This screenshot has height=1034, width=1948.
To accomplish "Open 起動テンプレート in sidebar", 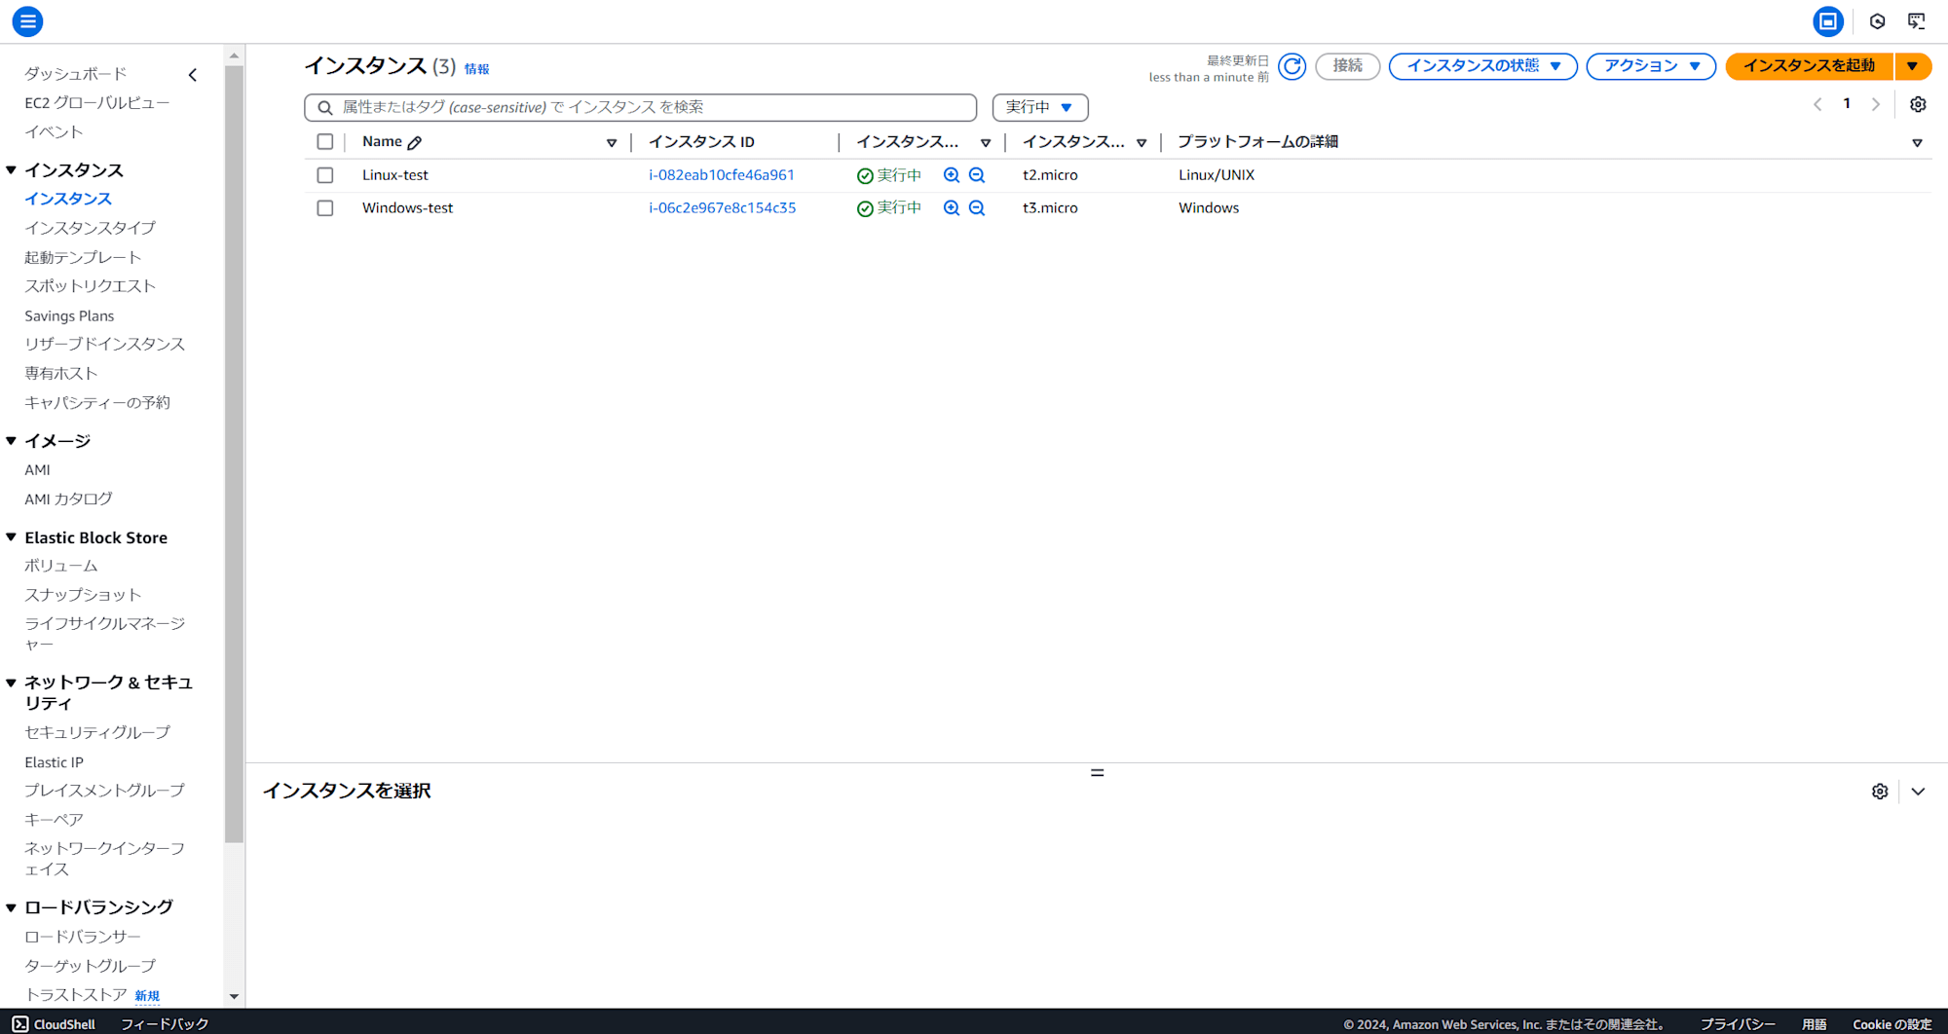I will point(83,257).
